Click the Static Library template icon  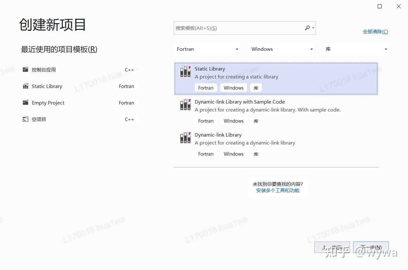(x=185, y=72)
